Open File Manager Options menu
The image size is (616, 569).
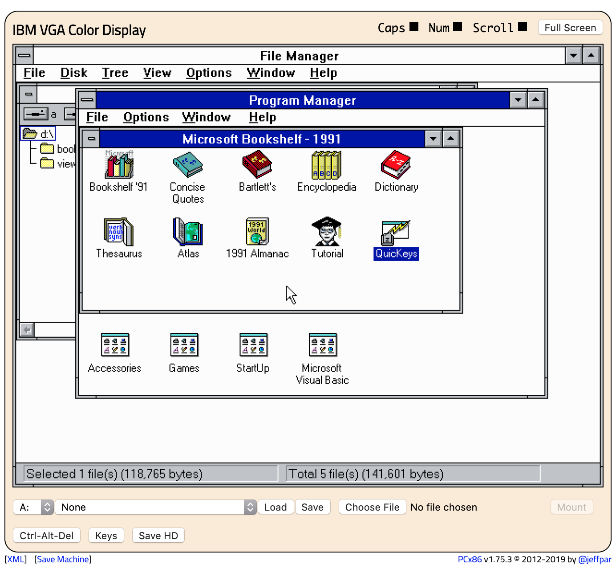click(209, 73)
